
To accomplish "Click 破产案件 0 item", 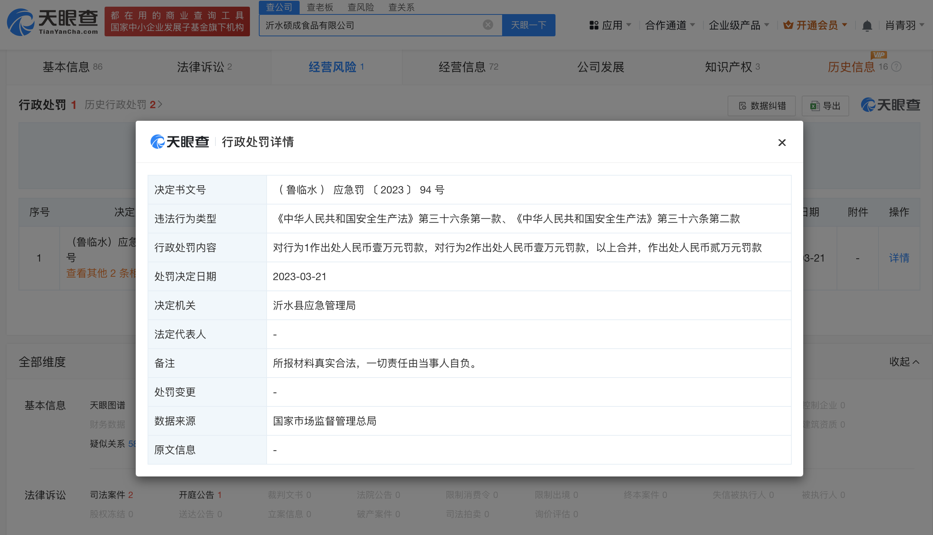I will point(378,514).
